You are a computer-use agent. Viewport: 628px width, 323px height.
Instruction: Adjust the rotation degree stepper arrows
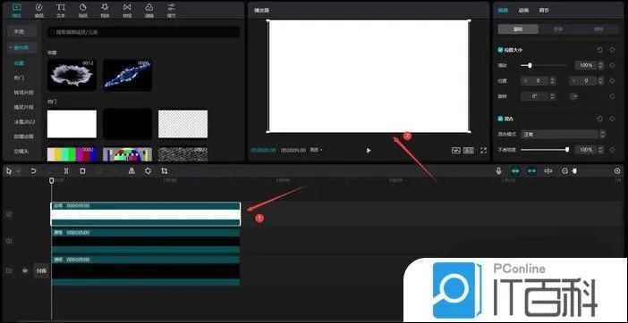point(553,96)
